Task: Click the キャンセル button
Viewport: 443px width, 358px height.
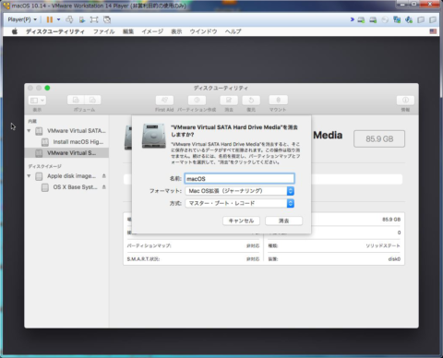Action: pyautogui.click(x=241, y=221)
